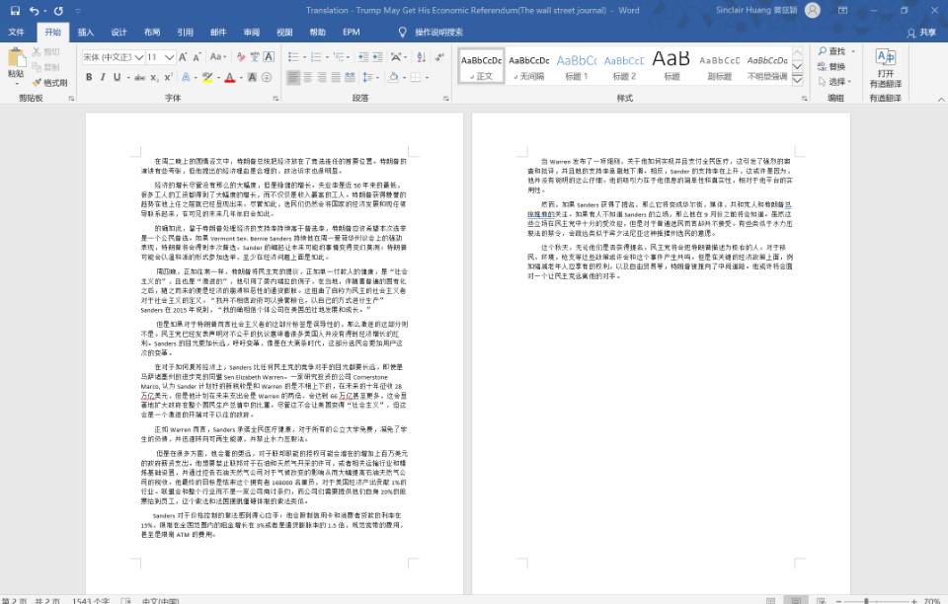Click the Find (查找) button
The image size is (948, 604).
(x=833, y=51)
